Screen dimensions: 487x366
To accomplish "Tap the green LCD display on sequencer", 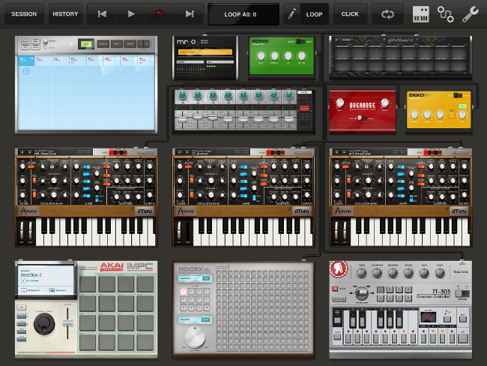I will pyautogui.click(x=86, y=44).
